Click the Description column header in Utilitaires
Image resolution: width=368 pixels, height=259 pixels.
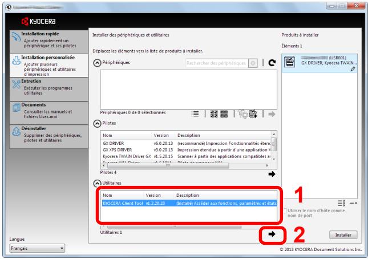click(x=225, y=196)
